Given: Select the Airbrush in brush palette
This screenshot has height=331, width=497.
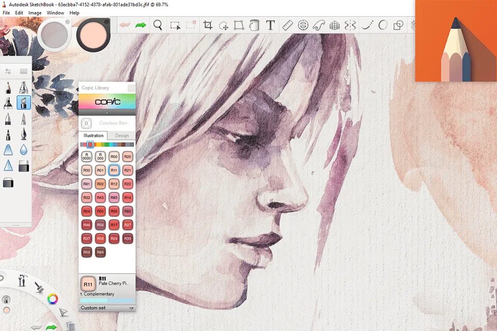Looking at the screenshot, I should (23, 87).
